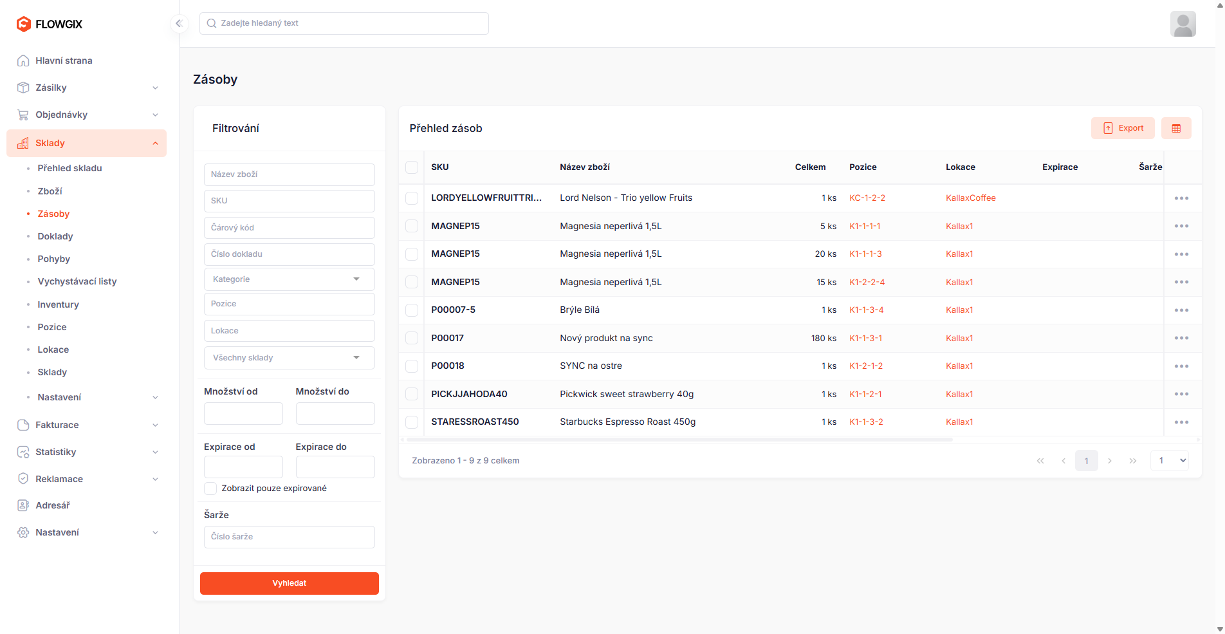Click the FLOWGIX logo
This screenshot has width=1225, height=634.
click(x=50, y=24)
